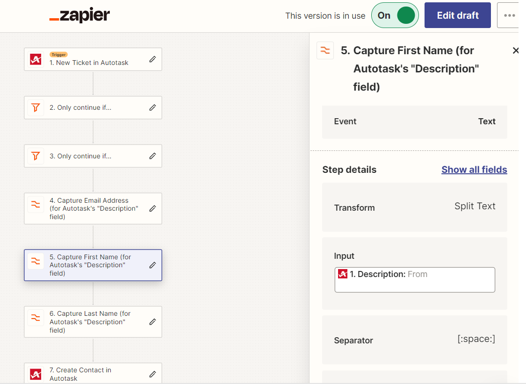
Task: Click 'This version is in use' text
Action: (325, 16)
